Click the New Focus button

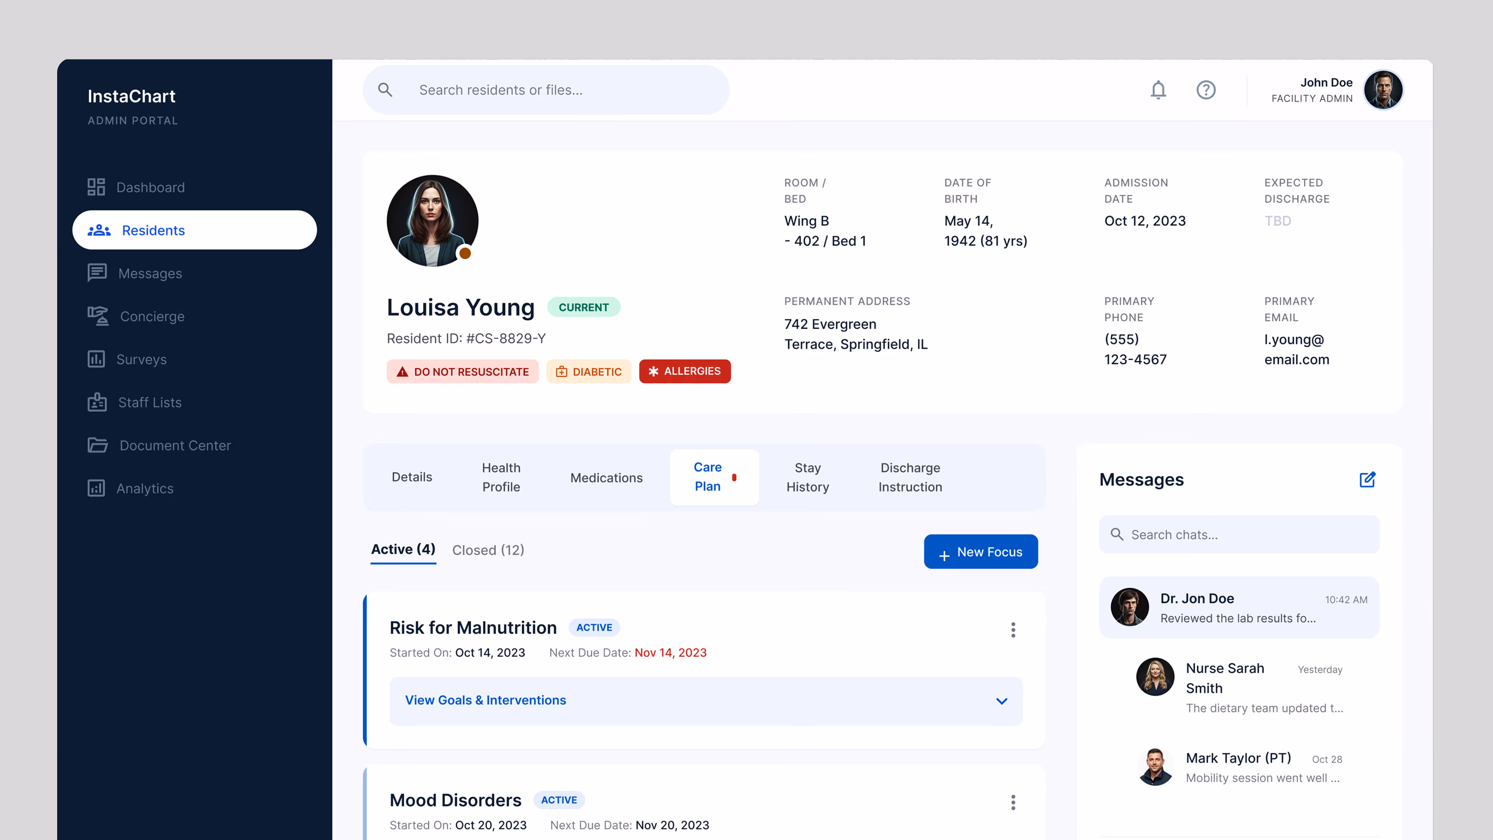click(981, 552)
